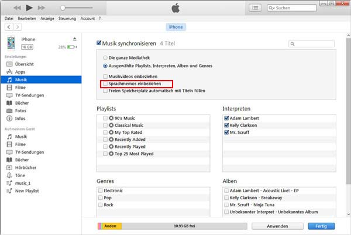Click the fast forward next track button
351x235 pixels.
[41, 8]
